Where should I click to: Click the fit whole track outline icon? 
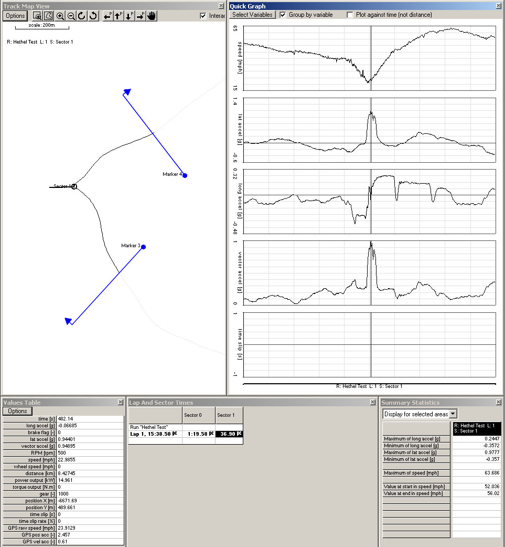coord(48,16)
